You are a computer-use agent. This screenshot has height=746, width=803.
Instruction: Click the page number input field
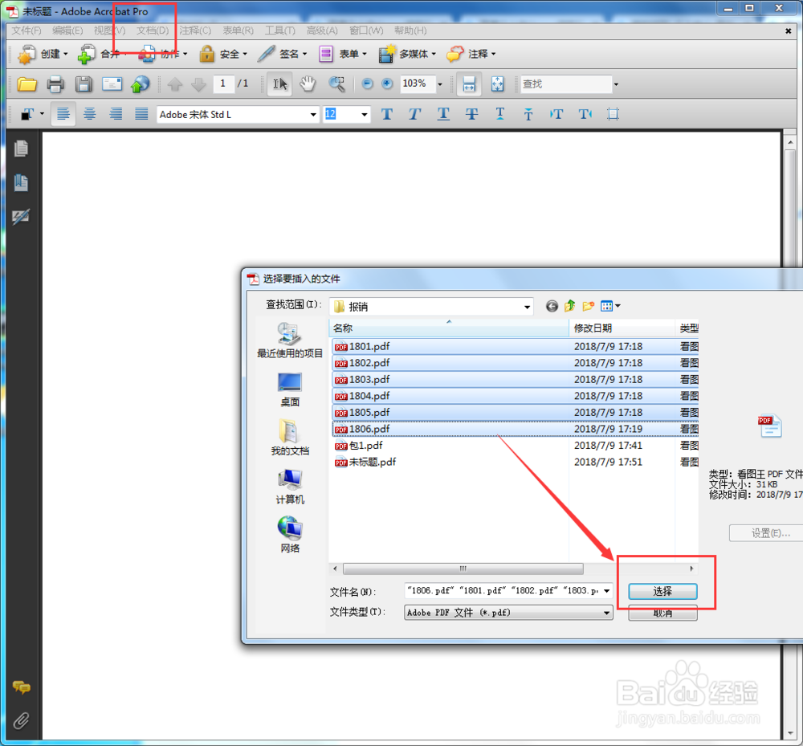click(x=223, y=84)
